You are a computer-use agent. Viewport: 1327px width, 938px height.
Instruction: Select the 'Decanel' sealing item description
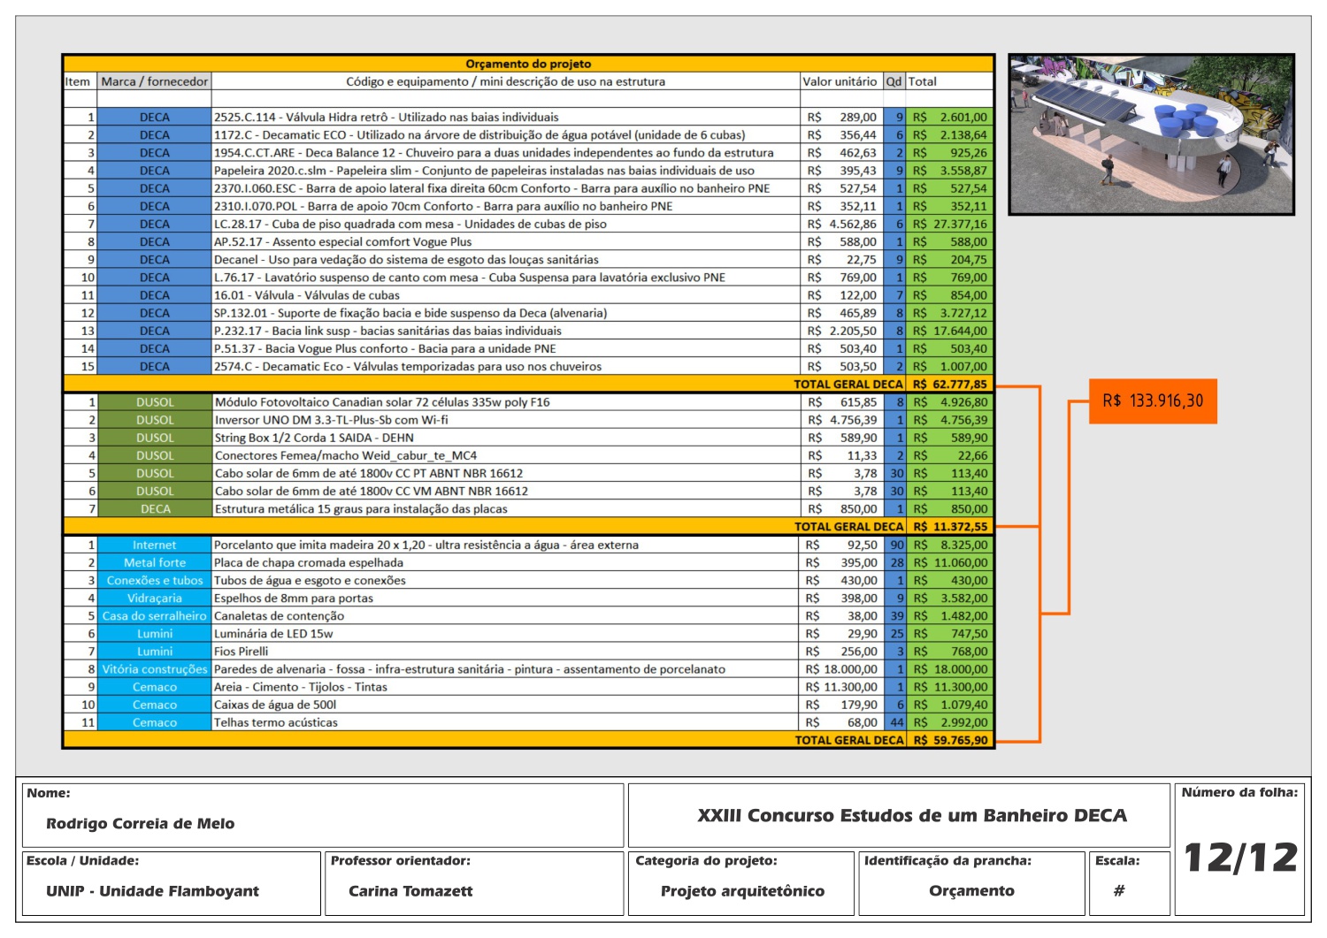[x=506, y=259]
